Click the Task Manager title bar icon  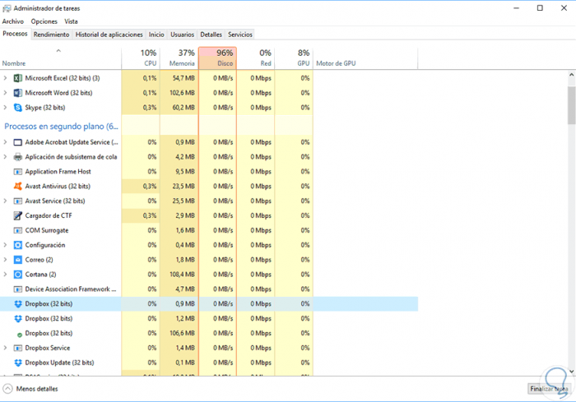(7, 8)
